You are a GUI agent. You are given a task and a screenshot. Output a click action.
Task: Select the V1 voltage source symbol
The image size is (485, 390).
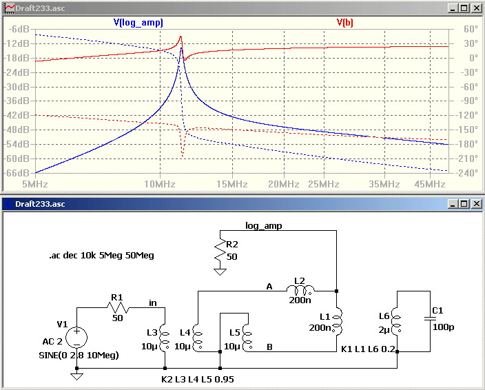click(76, 338)
